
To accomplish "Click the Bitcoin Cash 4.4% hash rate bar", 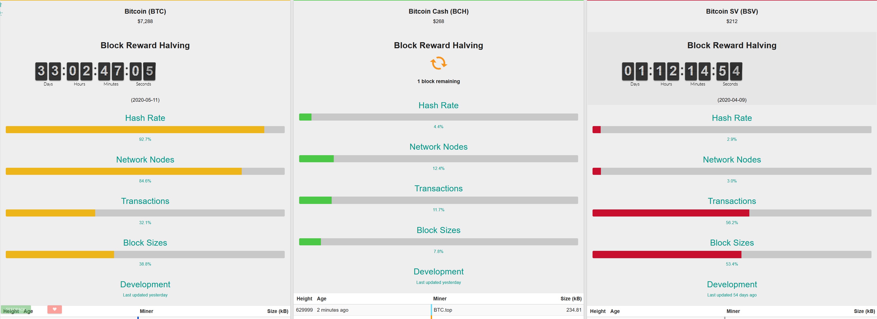I will pyautogui.click(x=438, y=117).
